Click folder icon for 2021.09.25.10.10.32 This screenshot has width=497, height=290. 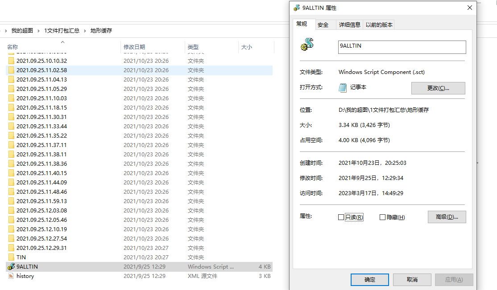pyautogui.click(x=11, y=61)
